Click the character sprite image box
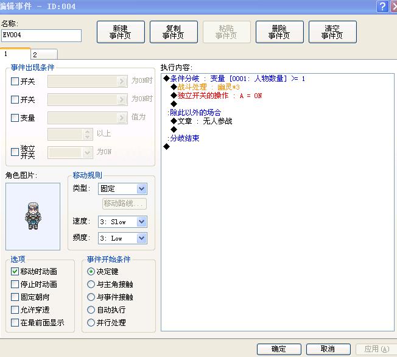The height and width of the screenshot is (357, 397). coord(33,216)
